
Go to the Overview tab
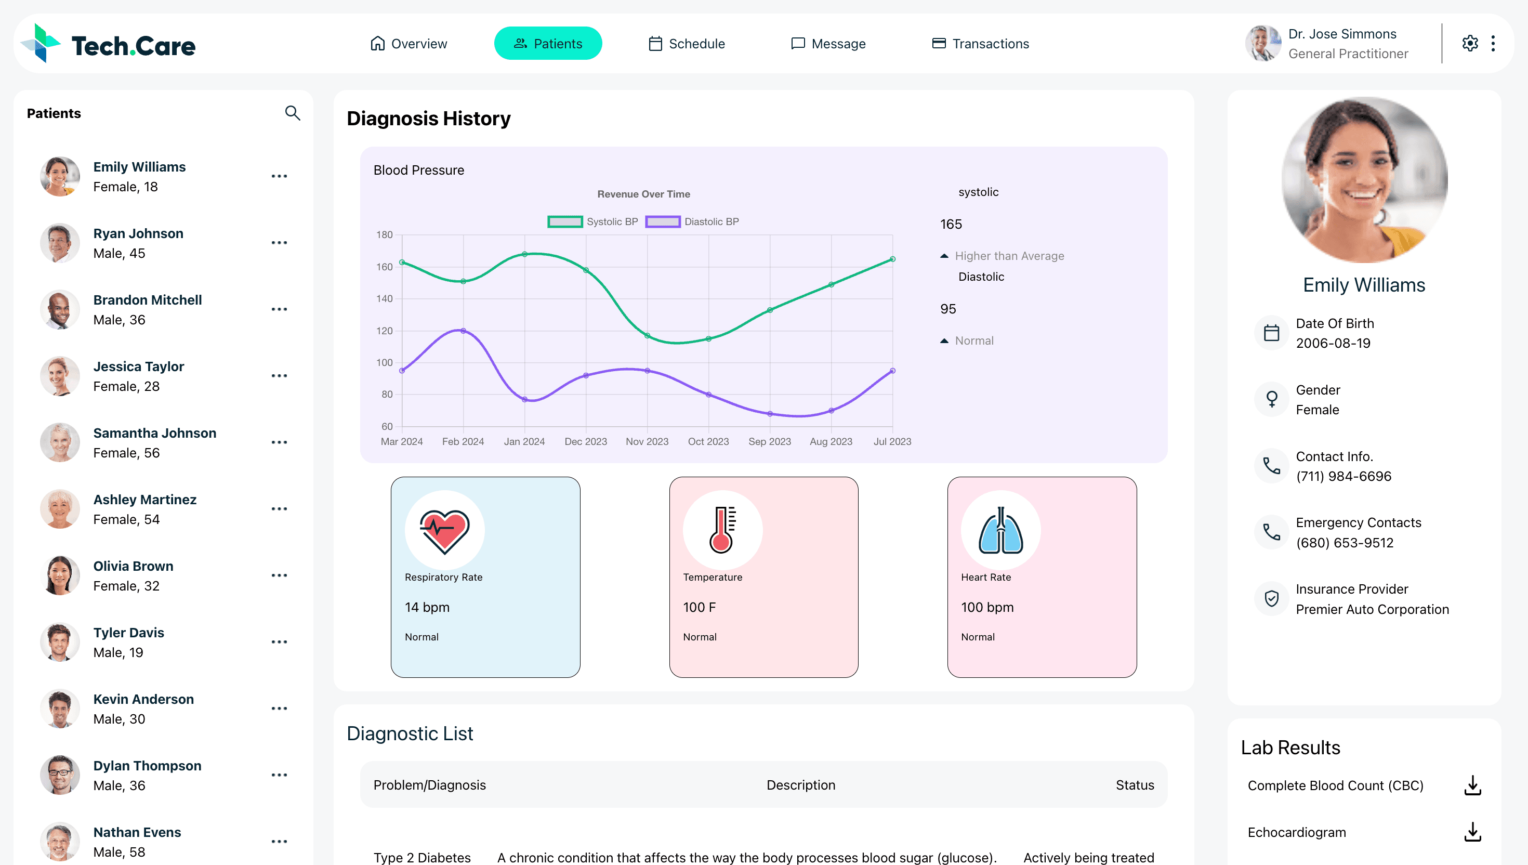[408, 43]
